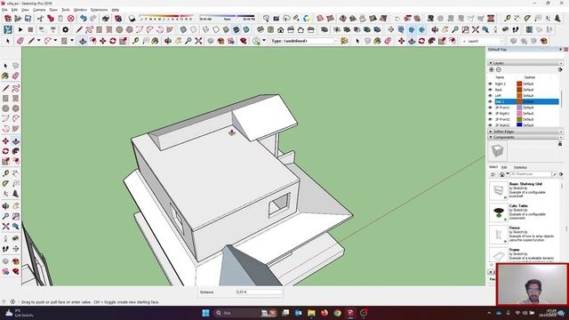Screen dimensions: 569x320
Task: Click the Undo arrow in top toolbar
Action: pos(84,19)
